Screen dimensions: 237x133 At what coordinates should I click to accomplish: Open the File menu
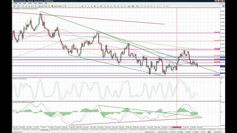pos(16,3)
